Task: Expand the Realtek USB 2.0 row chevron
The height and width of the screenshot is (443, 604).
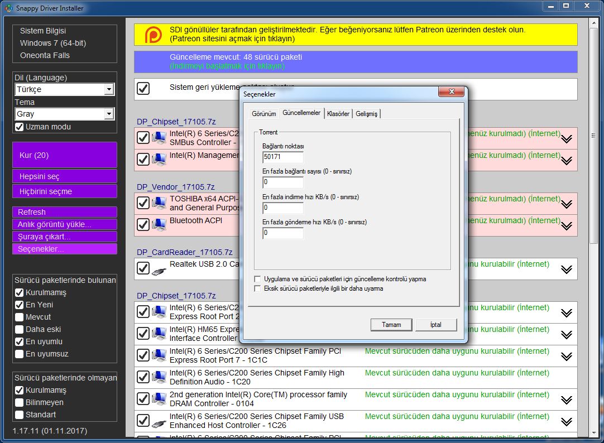Action: (566, 269)
